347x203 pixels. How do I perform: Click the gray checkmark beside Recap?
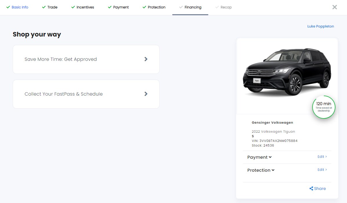[217, 7]
